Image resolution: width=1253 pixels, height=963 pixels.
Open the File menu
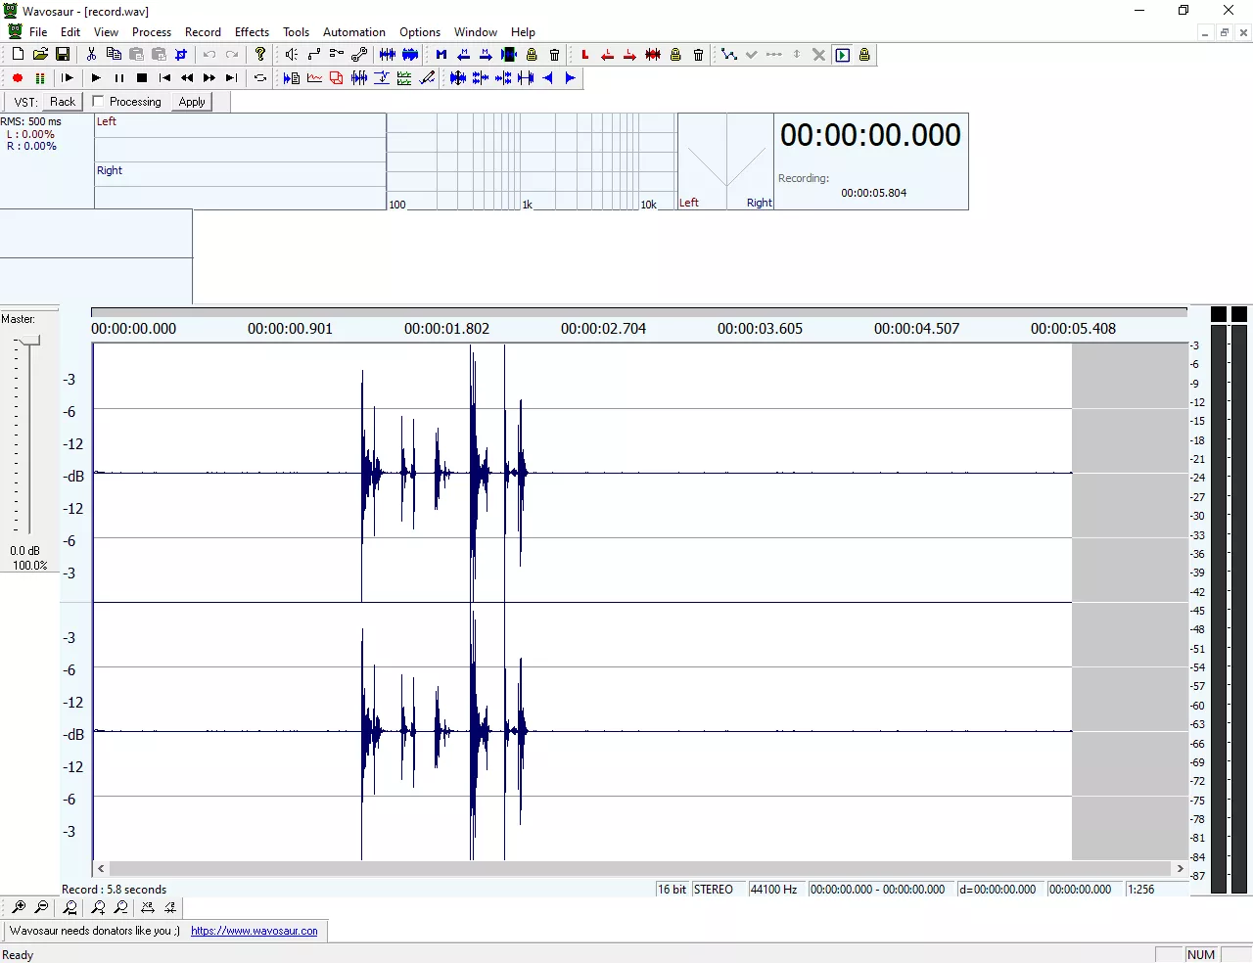[x=38, y=32]
